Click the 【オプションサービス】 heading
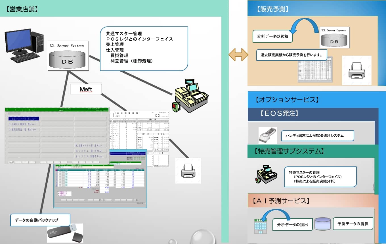 [287, 100]
